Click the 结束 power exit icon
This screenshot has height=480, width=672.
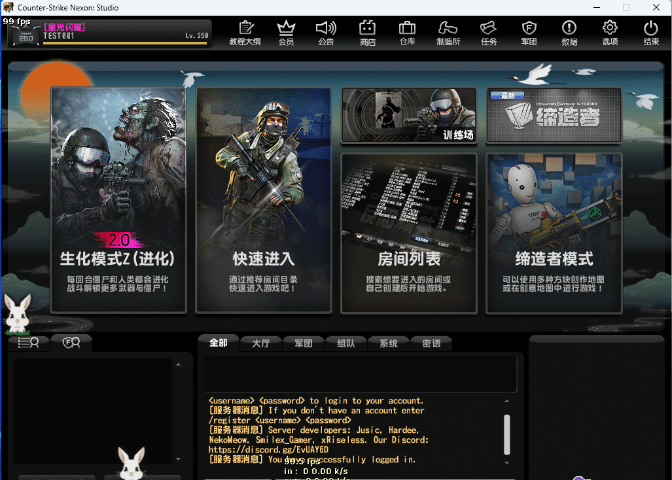(650, 33)
